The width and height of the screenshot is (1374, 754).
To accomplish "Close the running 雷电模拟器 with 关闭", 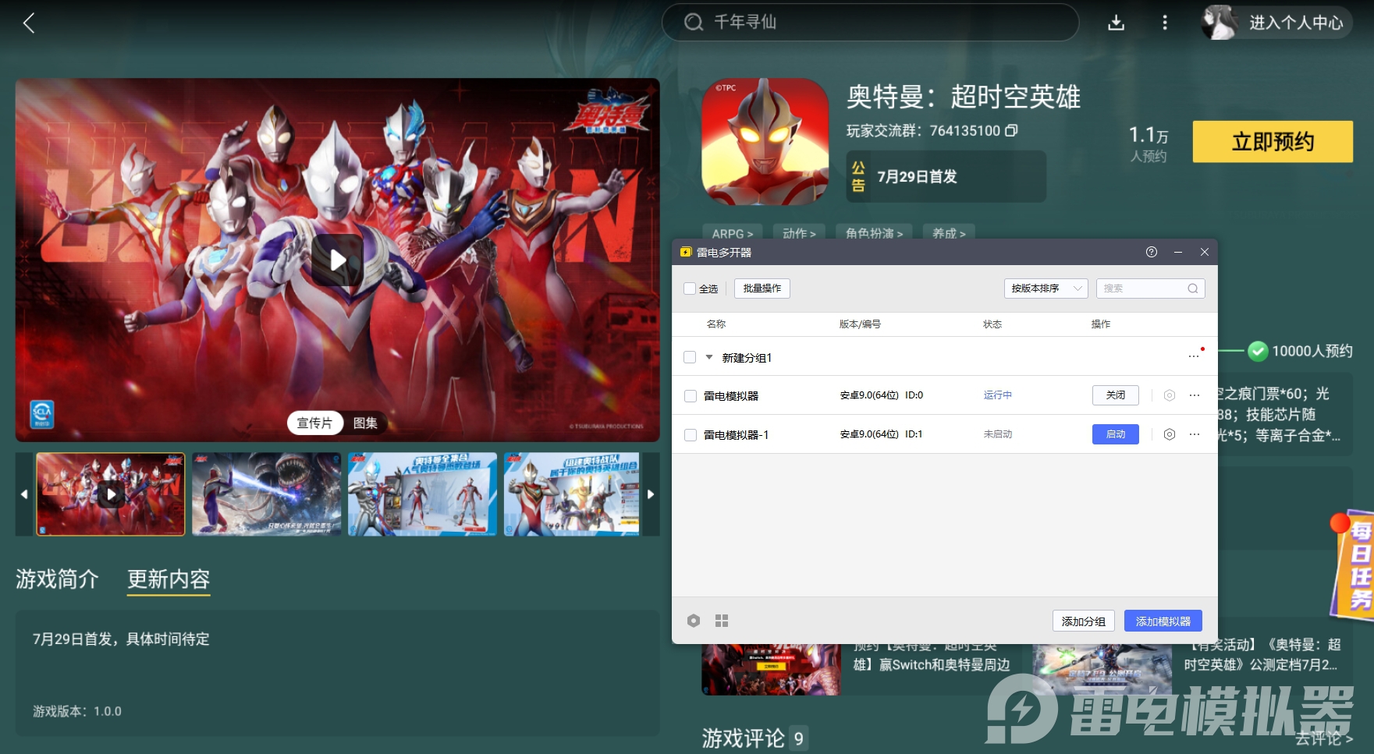I will (x=1116, y=395).
